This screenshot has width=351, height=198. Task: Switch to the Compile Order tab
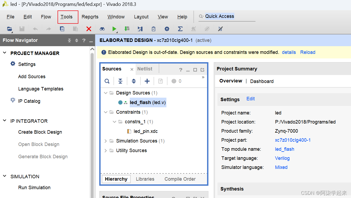tap(180, 179)
